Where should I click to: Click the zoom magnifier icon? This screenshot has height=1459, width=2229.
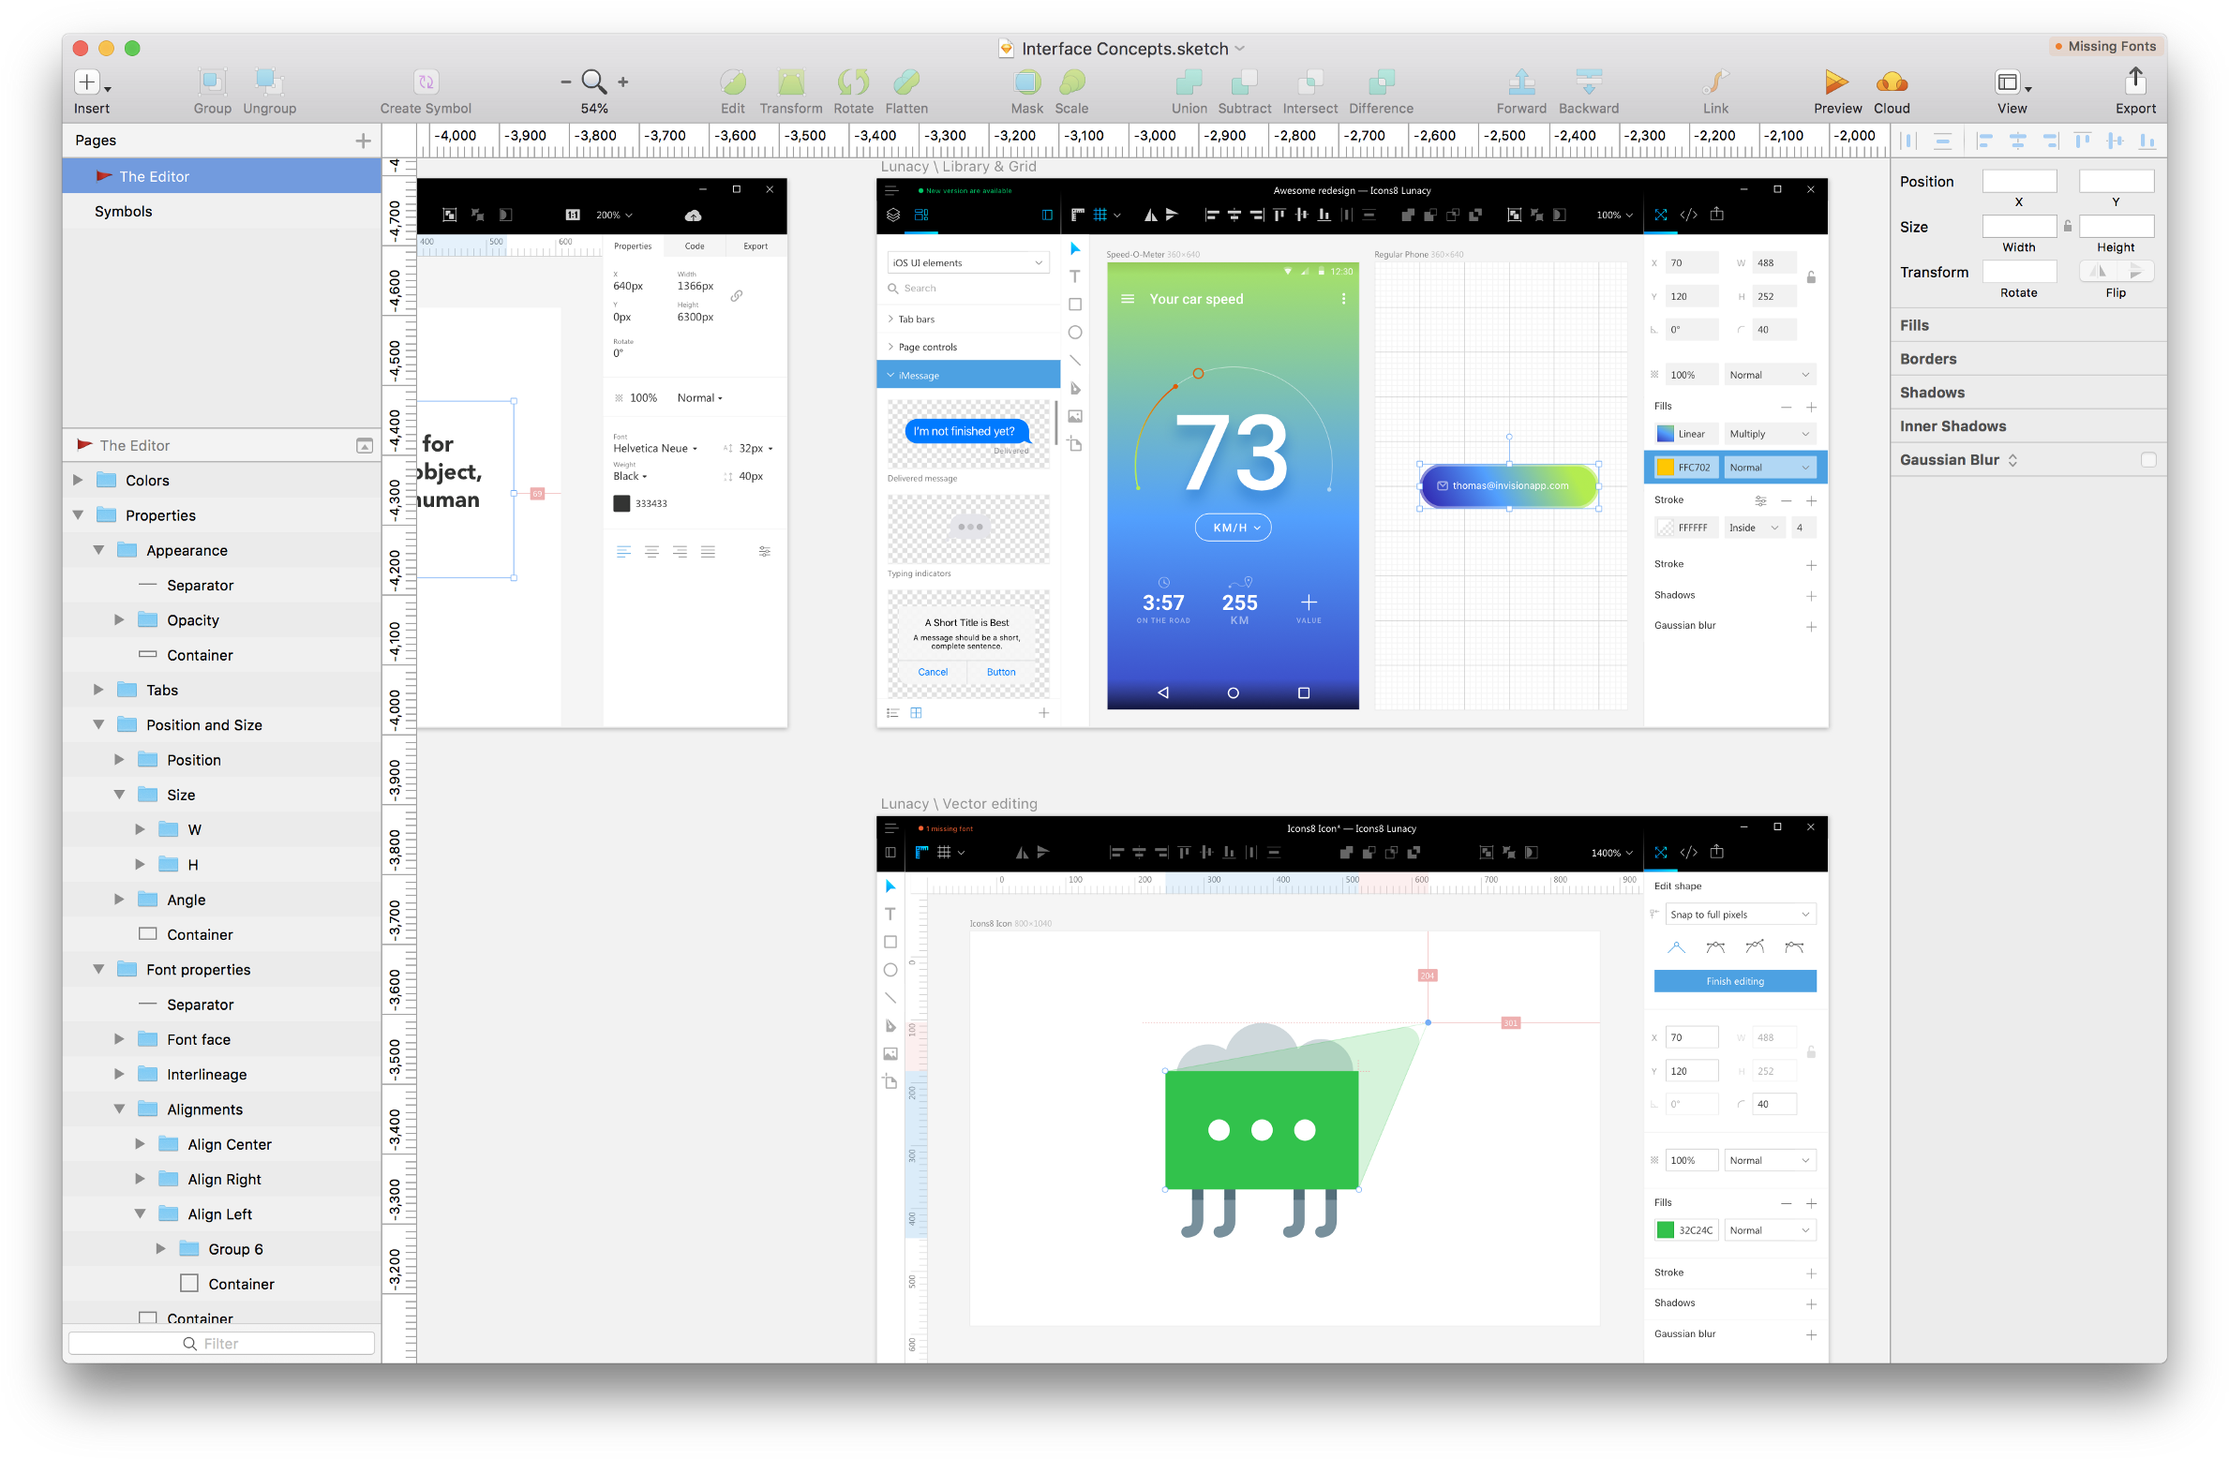pos(593,82)
